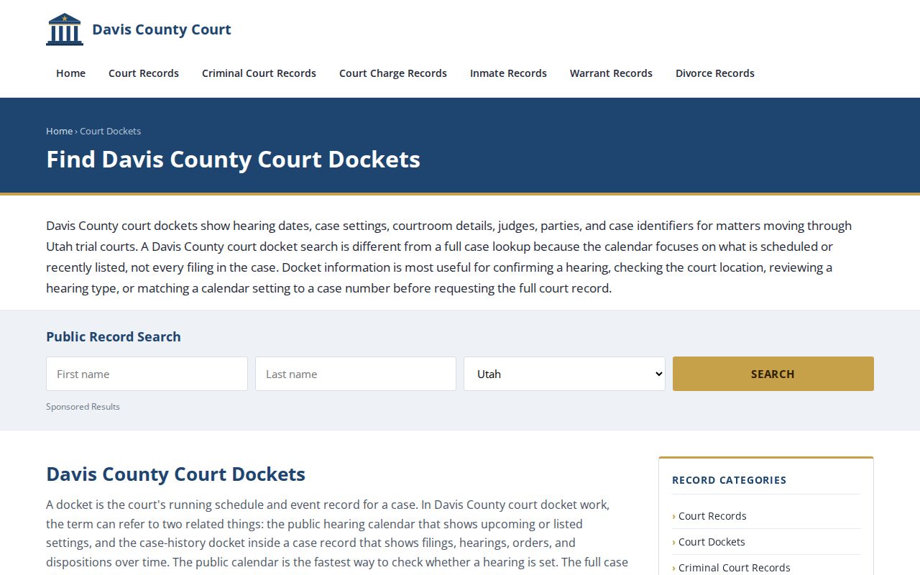Click the Find Davis County Court Dockets title
The width and height of the screenshot is (920, 575).
[x=233, y=159]
